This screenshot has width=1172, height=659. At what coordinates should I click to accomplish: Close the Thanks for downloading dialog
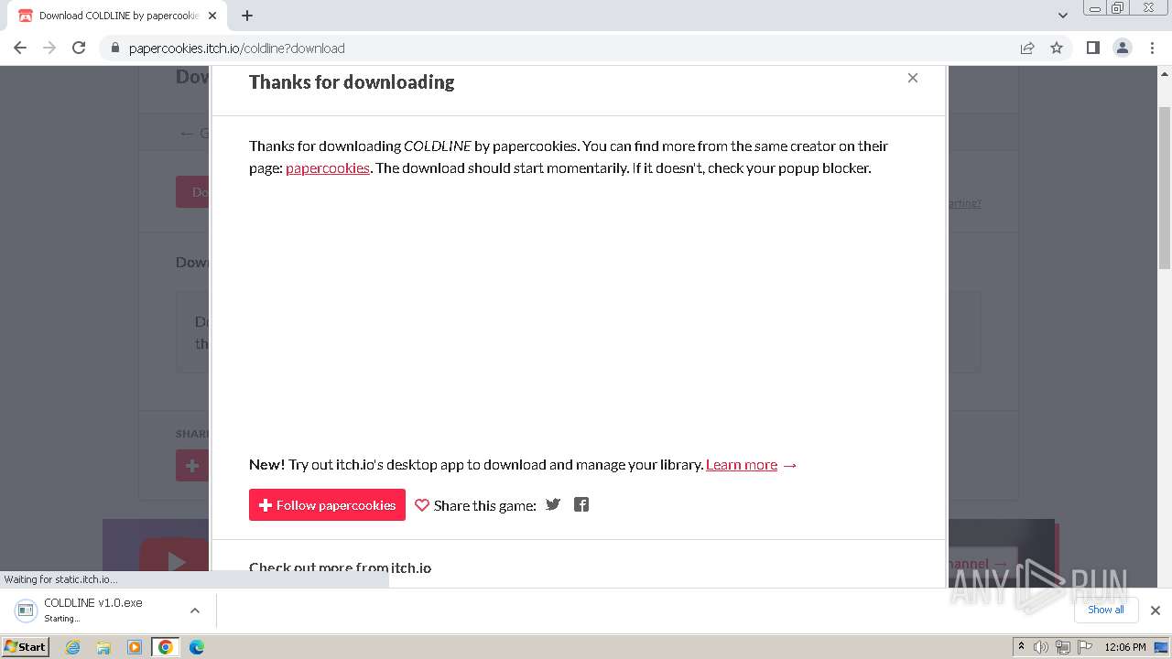[913, 78]
